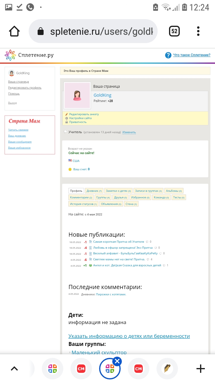This screenshot has width=215, height=383.
Task: Click the Сплетение.ру flower logo
Action: (10, 55)
